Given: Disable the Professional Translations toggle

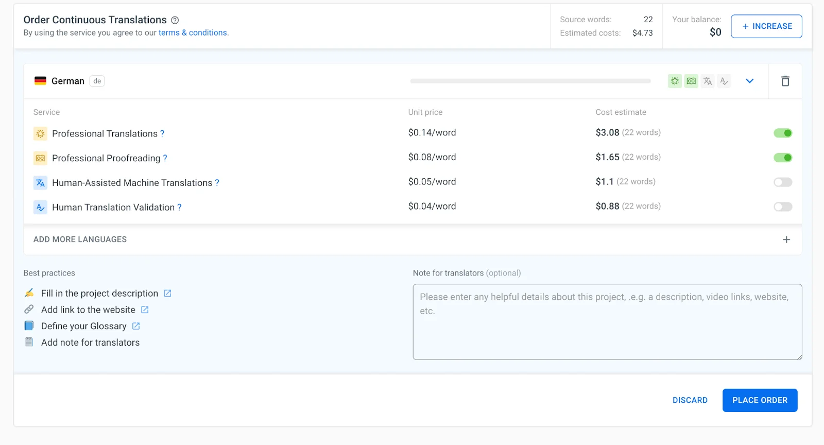Looking at the screenshot, I should click(x=782, y=133).
